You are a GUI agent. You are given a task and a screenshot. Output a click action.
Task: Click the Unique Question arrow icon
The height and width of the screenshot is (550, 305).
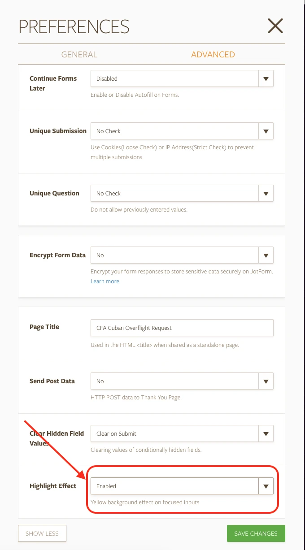coord(266,193)
